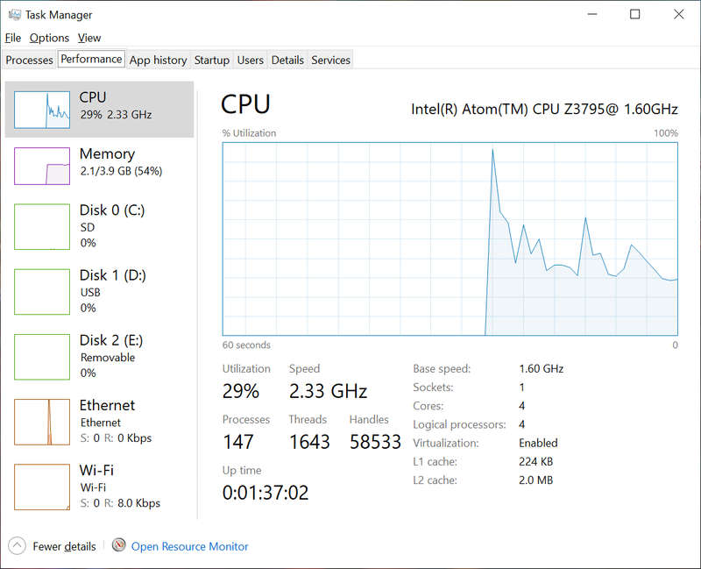Select the Wi-Fi activity graph icon
This screenshot has width=701, height=569.
(x=42, y=487)
